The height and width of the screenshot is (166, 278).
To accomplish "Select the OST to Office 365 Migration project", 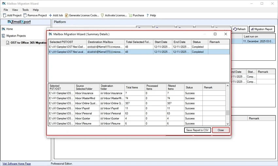I will [x=28, y=43].
